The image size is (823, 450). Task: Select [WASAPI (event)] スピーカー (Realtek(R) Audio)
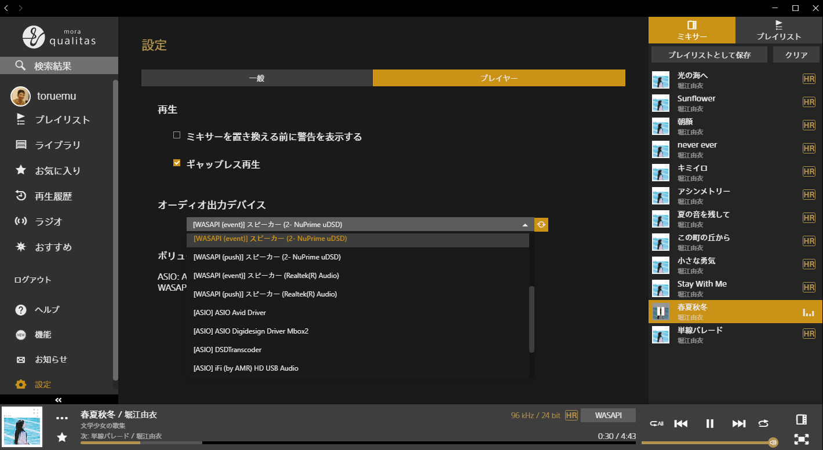(x=358, y=276)
